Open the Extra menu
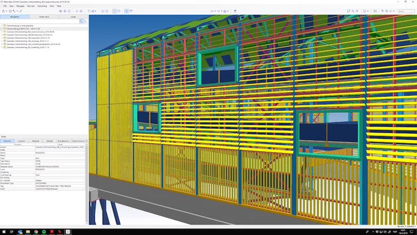 [52, 6]
